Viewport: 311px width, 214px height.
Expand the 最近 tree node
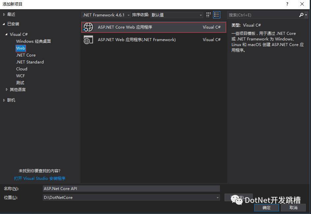point(4,14)
